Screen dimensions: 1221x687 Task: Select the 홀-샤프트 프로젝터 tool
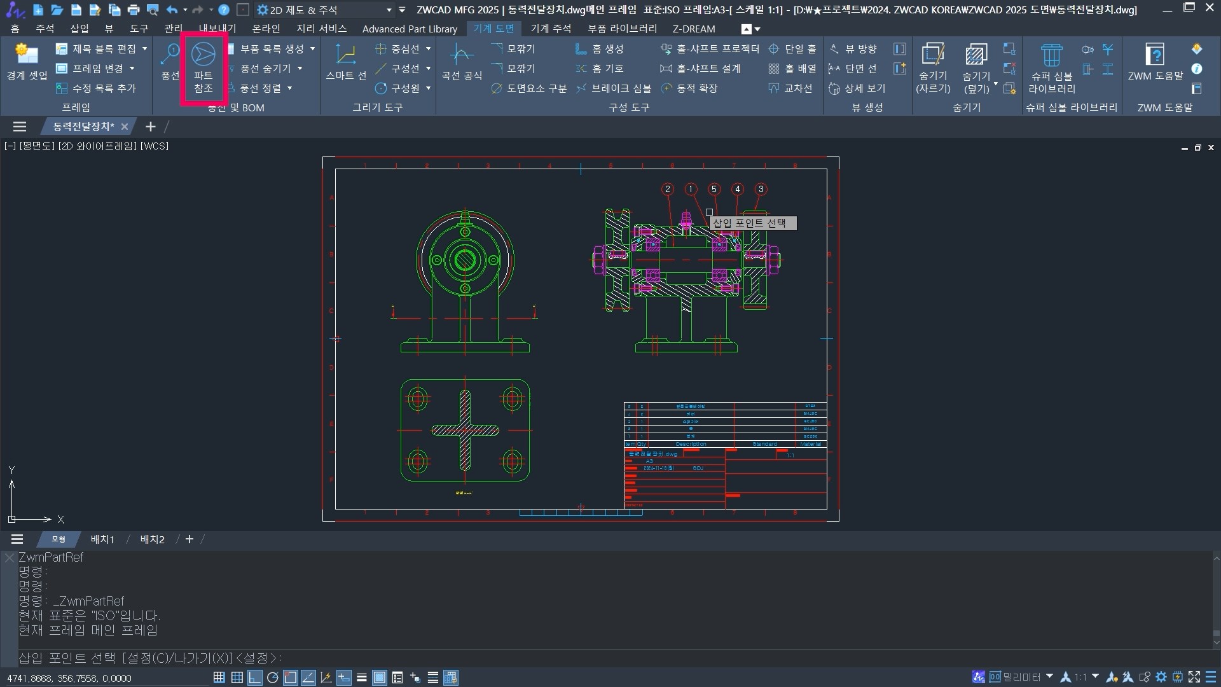(710, 49)
